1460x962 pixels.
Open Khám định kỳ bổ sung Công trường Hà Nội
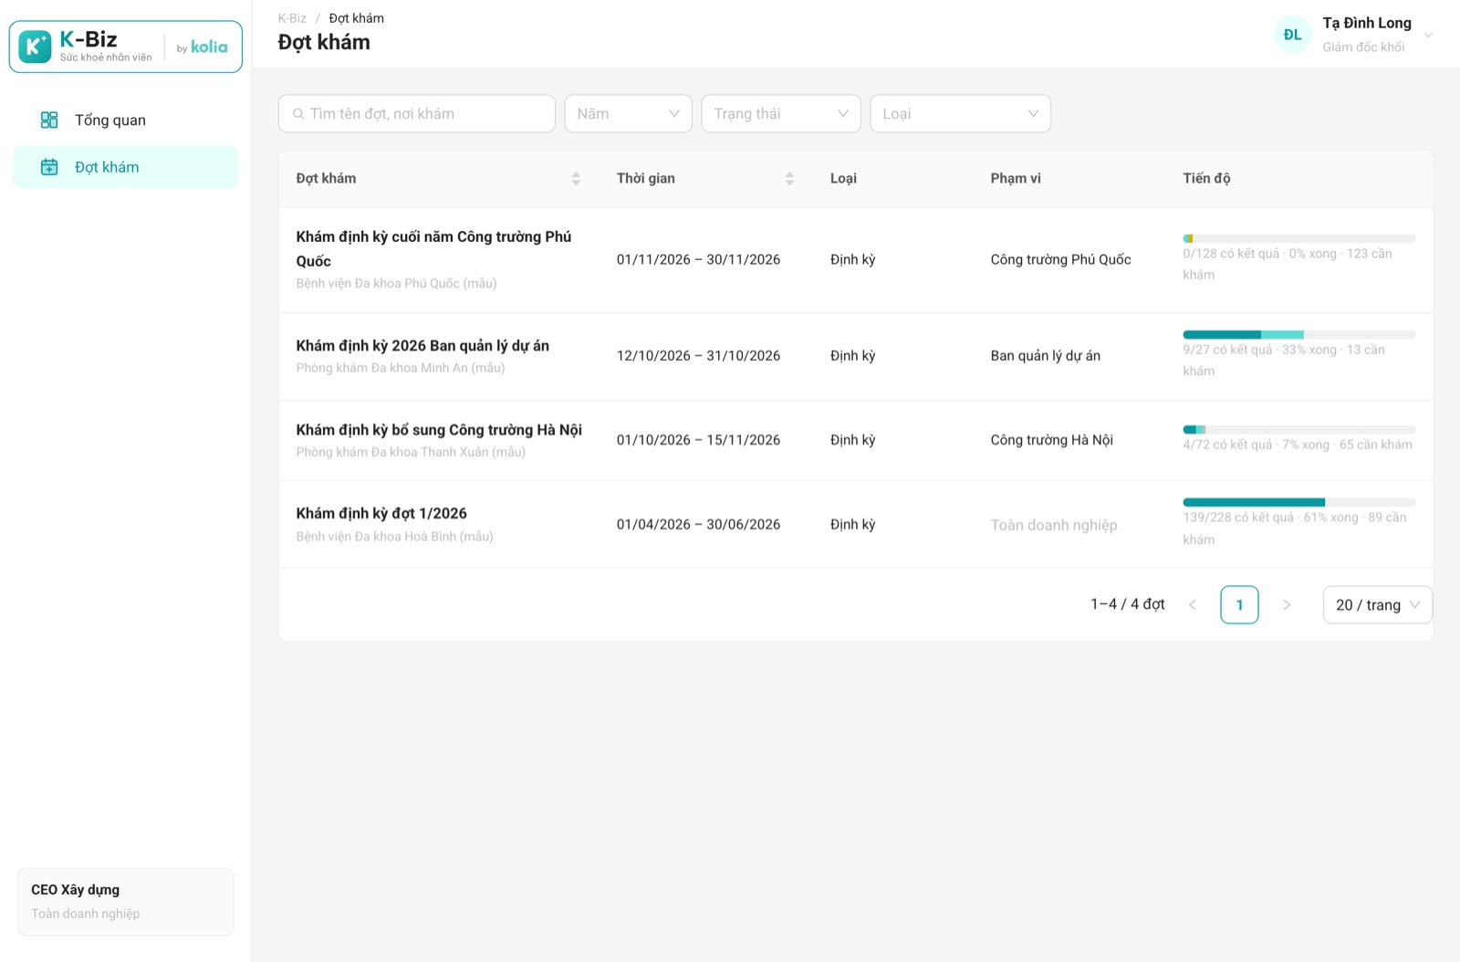(x=439, y=430)
